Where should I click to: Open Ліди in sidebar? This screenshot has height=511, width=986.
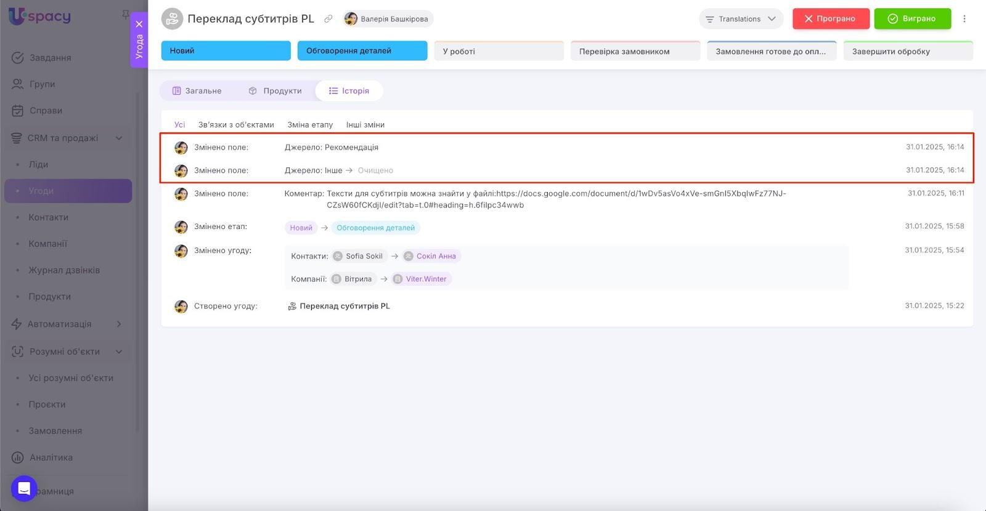(x=38, y=164)
